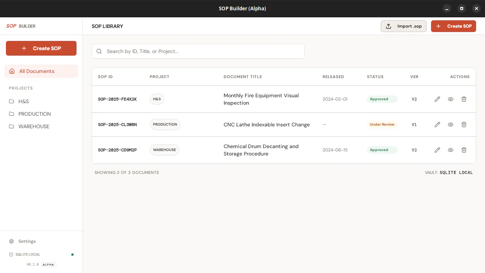Click the SOP-2025-FE4X2K ID
This screenshot has width=485, height=273.
(117, 99)
